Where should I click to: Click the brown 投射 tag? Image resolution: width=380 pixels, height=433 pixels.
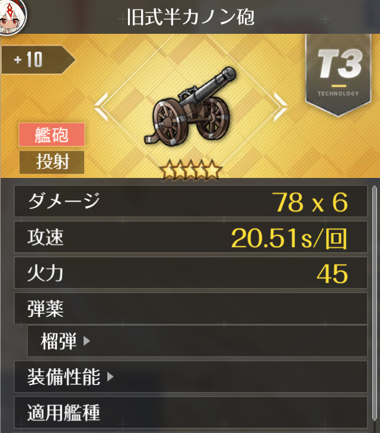(52, 162)
